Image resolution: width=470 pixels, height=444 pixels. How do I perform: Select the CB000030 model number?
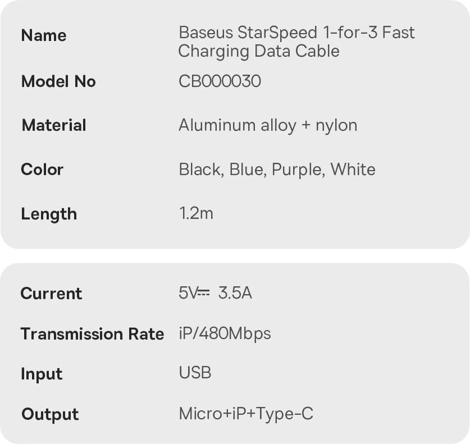tap(220, 81)
